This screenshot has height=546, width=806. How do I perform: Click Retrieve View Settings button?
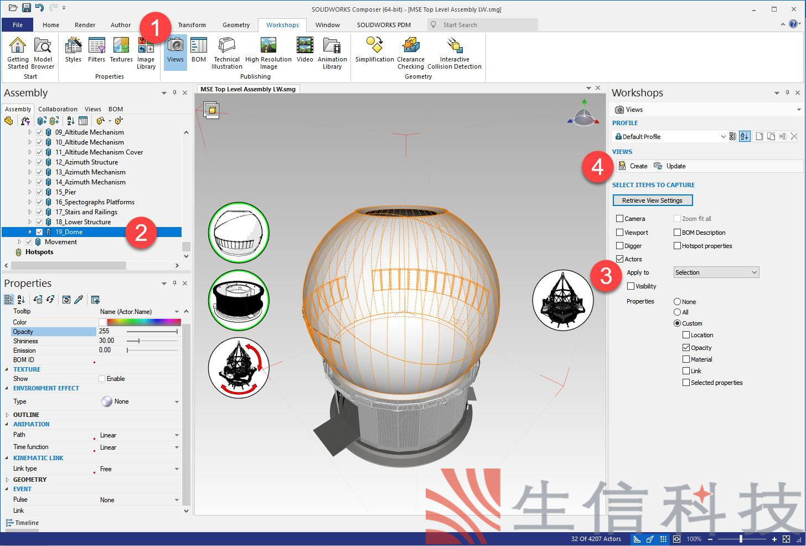click(652, 200)
